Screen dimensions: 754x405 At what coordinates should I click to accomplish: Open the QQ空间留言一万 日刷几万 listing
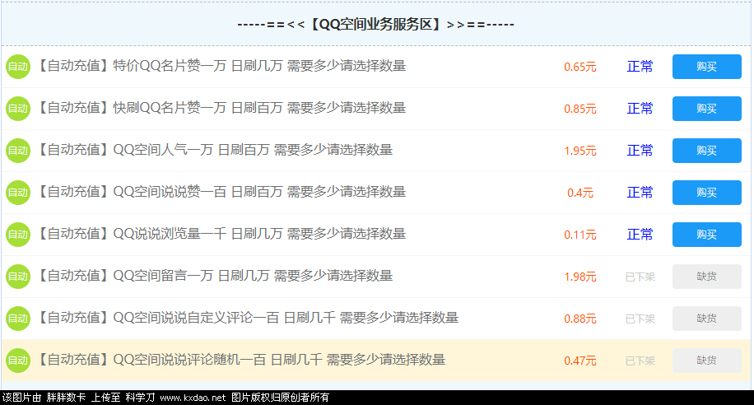point(215,276)
